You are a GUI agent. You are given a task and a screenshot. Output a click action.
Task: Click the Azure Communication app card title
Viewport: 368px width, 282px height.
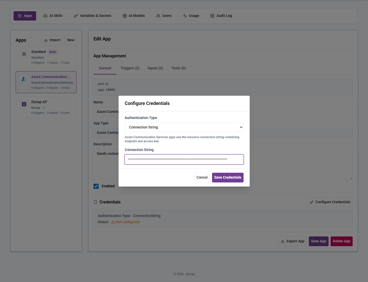pos(51,77)
